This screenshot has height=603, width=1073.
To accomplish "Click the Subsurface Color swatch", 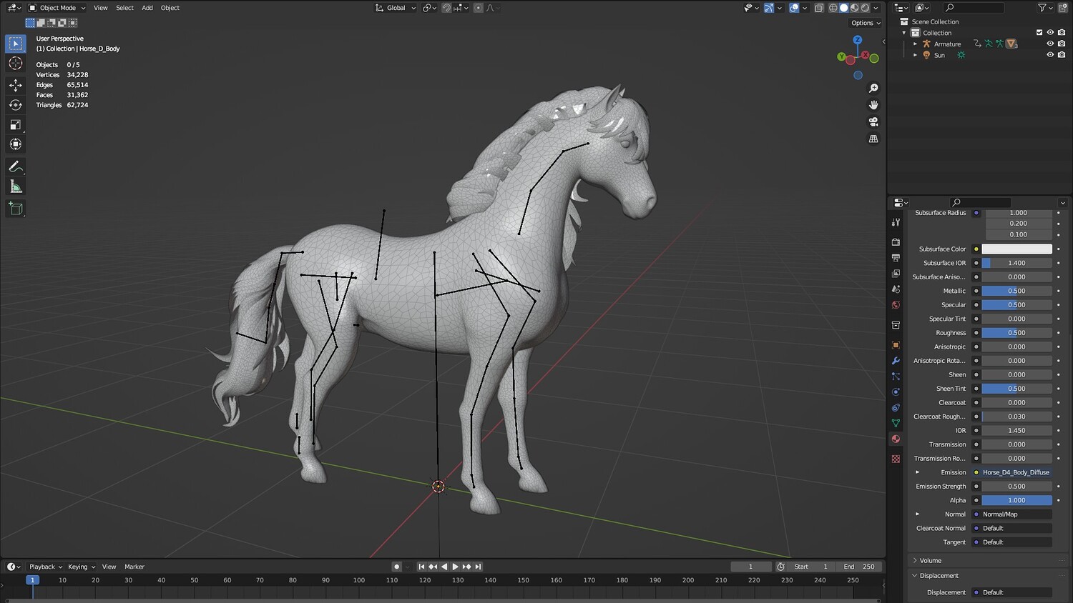I will [1016, 249].
